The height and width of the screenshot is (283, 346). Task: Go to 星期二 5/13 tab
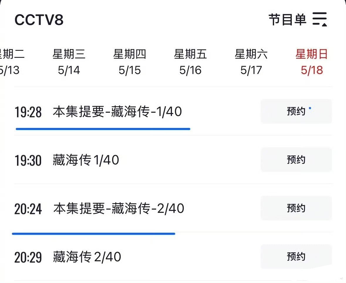click(11, 62)
